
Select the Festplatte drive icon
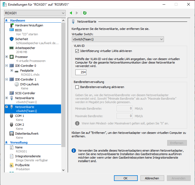point(16,71)
